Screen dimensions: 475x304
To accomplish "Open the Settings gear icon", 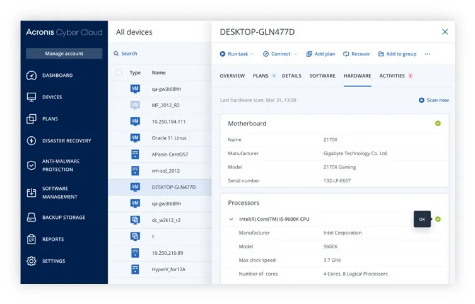I will point(32,261).
